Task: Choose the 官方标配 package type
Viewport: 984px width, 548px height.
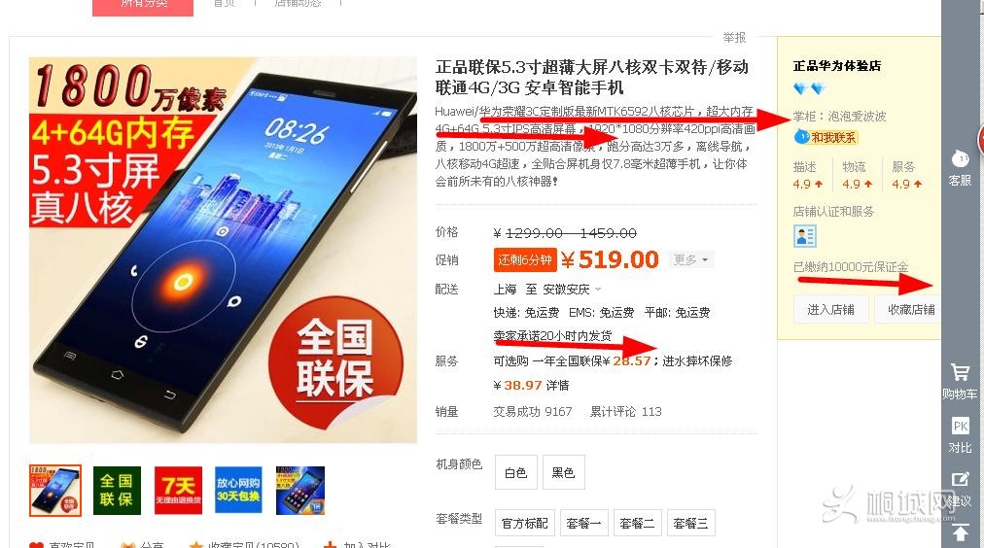Action: coord(525,523)
